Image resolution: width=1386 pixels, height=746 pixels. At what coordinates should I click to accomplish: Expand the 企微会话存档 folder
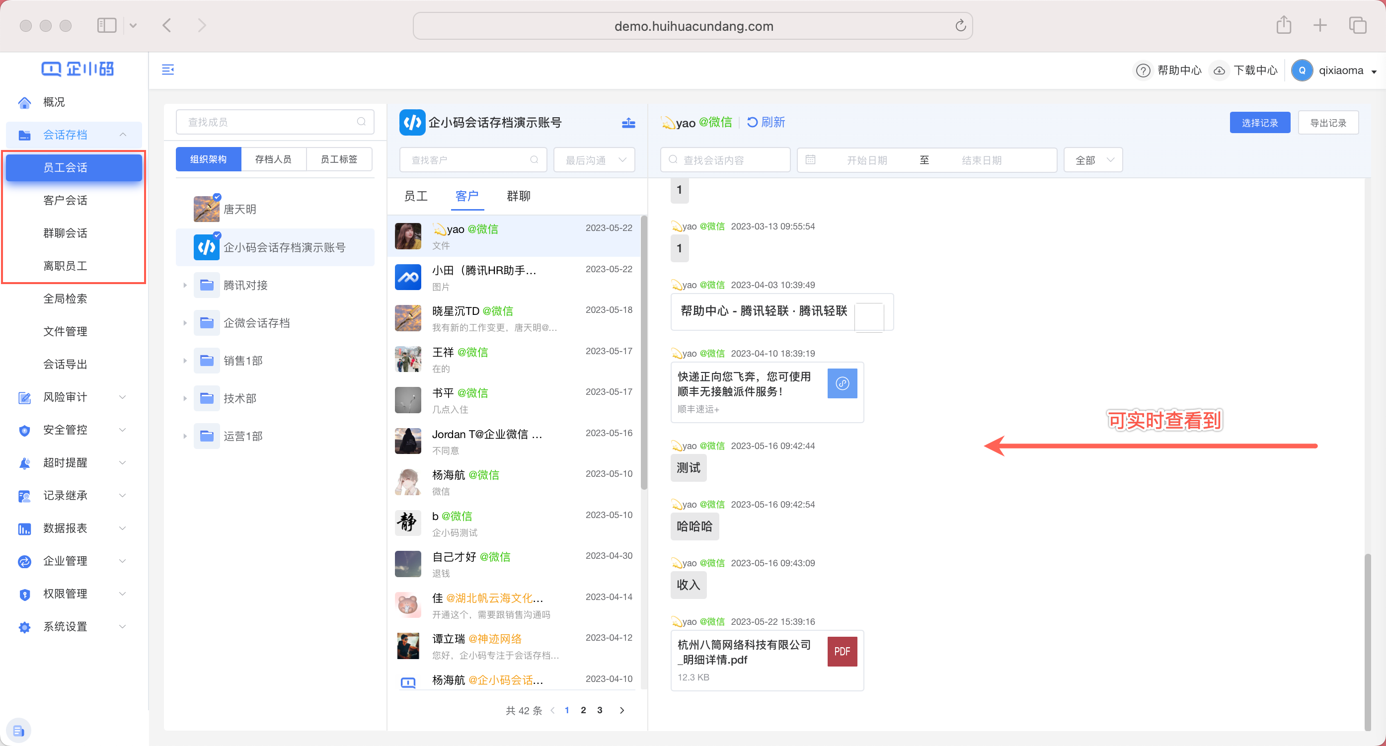pyautogui.click(x=184, y=323)
